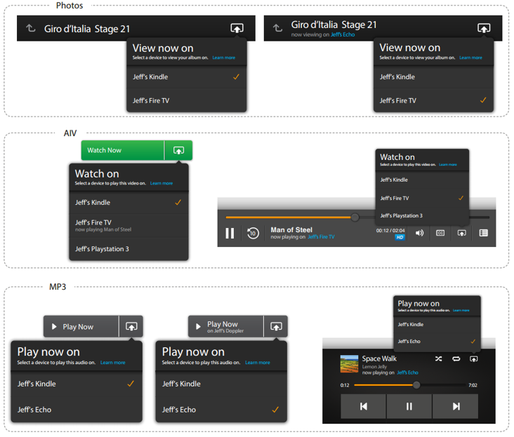Screen dimensions: 514x437
Task: Enable shuffle in the Space Walk player
Action: tap(438, 358)
